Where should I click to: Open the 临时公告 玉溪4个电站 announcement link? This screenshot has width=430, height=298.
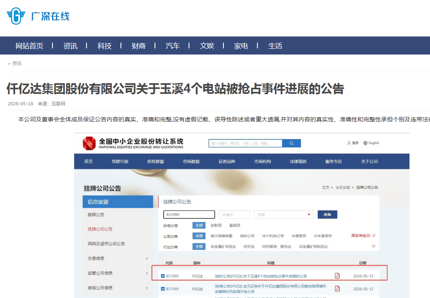(261, 276)
